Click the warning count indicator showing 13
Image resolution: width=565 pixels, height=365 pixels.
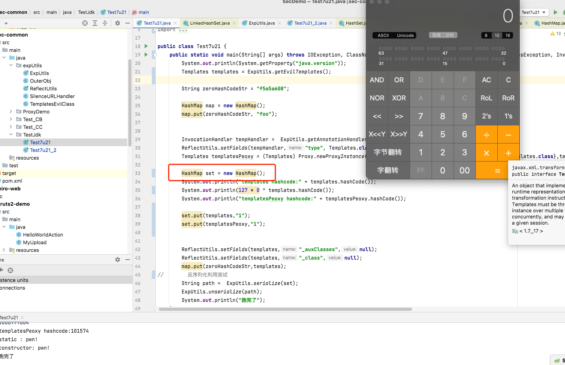point(556,33)
